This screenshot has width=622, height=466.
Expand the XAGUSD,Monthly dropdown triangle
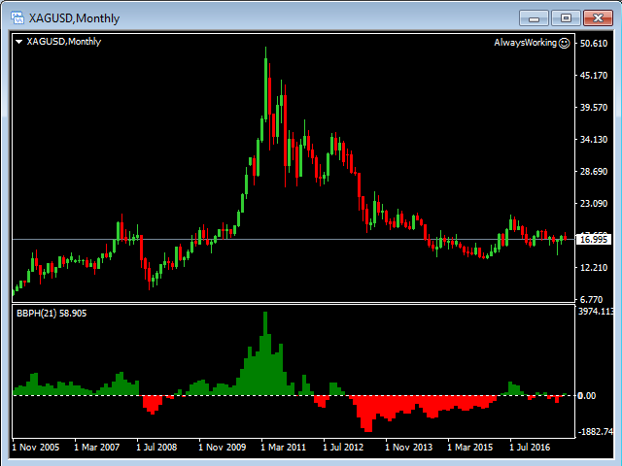tap(19, 42)
